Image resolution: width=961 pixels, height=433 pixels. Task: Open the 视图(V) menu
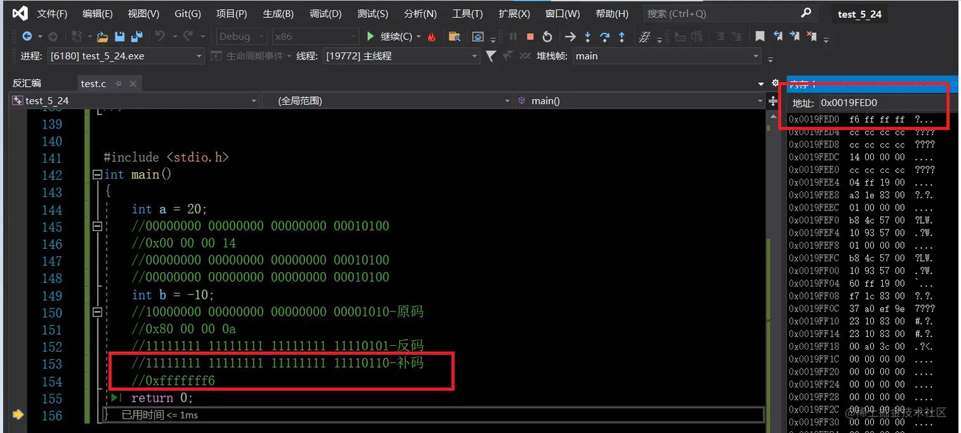(144, 13)
